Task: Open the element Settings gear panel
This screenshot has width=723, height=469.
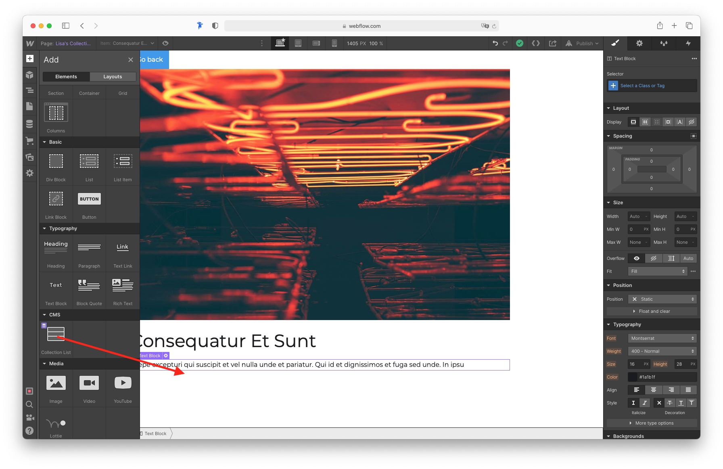Action: tap(639, 43)
